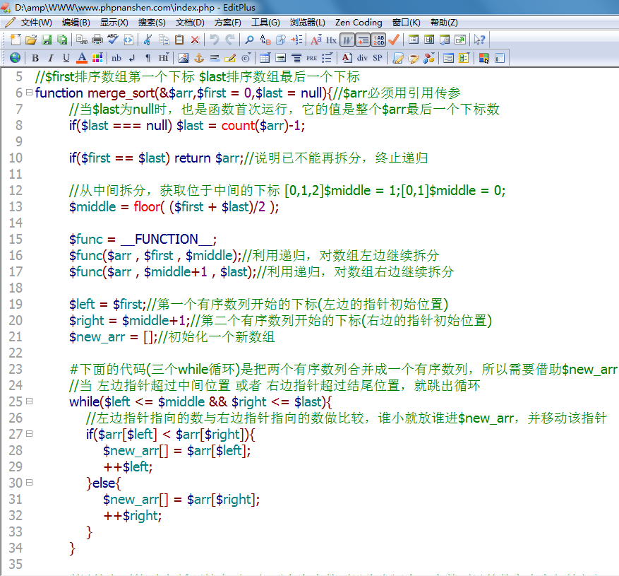Viewport: 619px width, 576px height.
Task: Open the Zen Coding menu
Action: (x=359, y=23)
